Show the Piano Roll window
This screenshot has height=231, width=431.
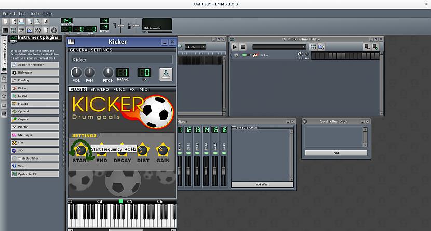(x=21, y=30)
